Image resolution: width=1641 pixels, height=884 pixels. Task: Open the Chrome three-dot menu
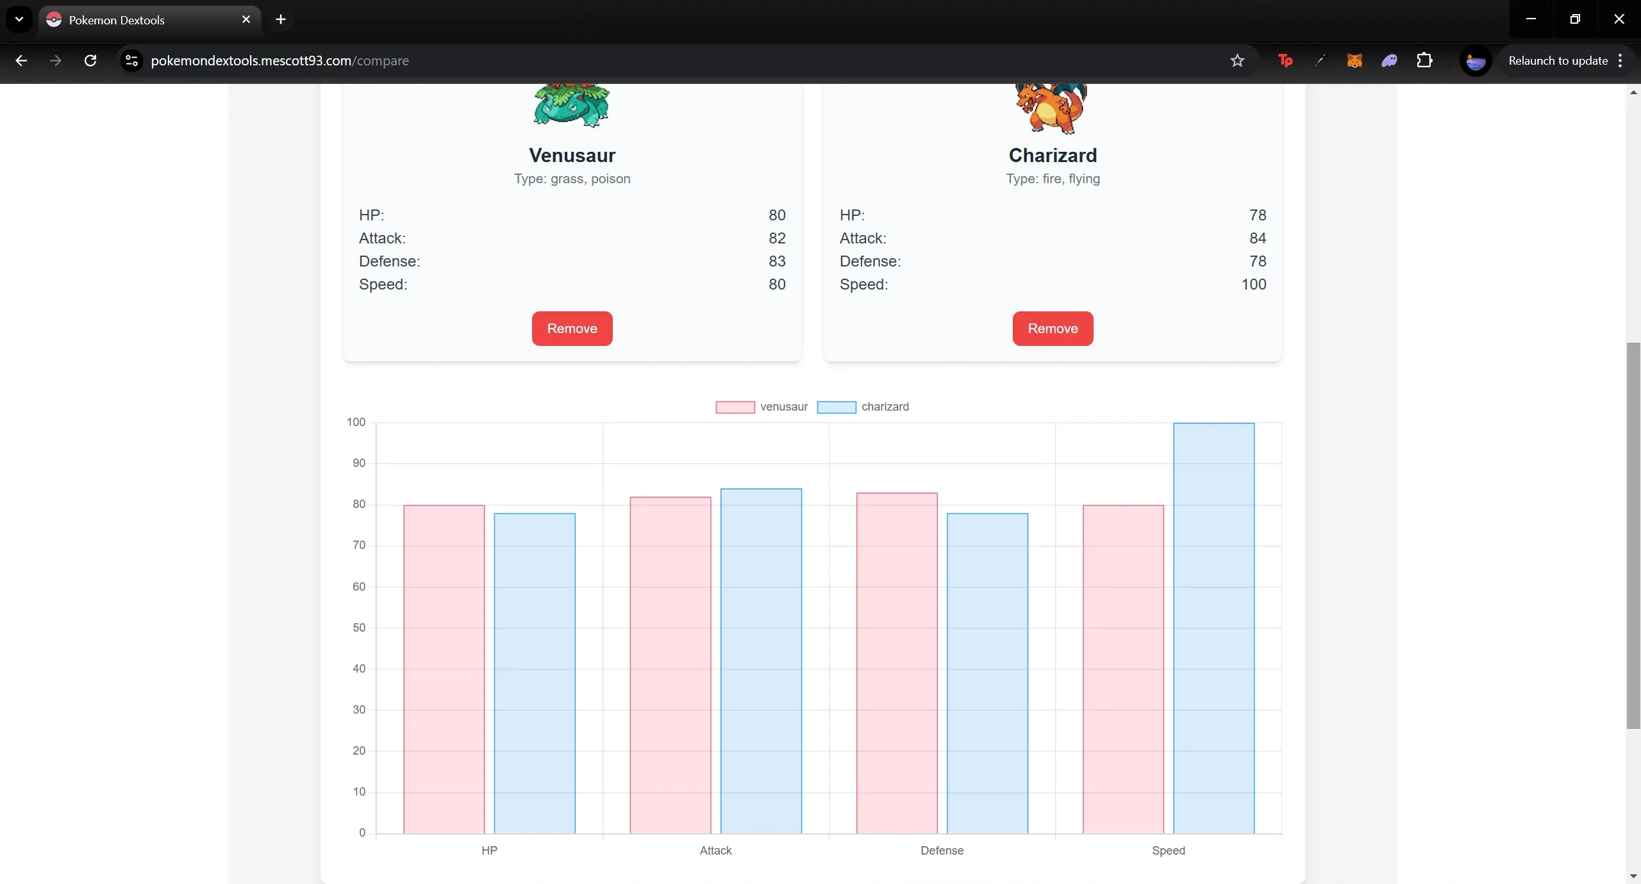[x=1620, y=61]
